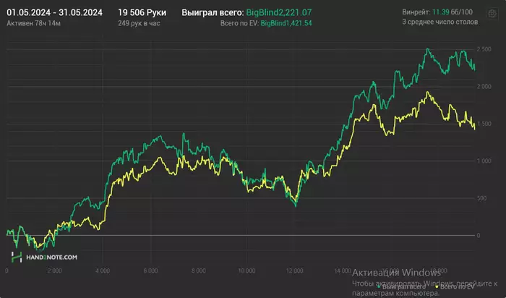Click the 10 000 label on horizontal axis

click(246, 271)
